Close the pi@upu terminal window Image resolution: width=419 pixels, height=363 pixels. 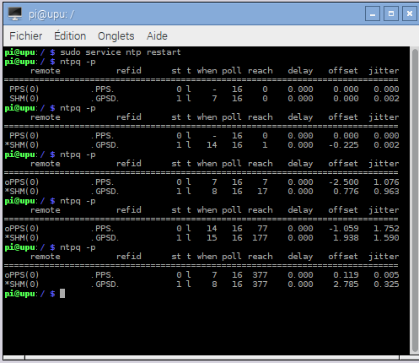[x=410, y=14]
